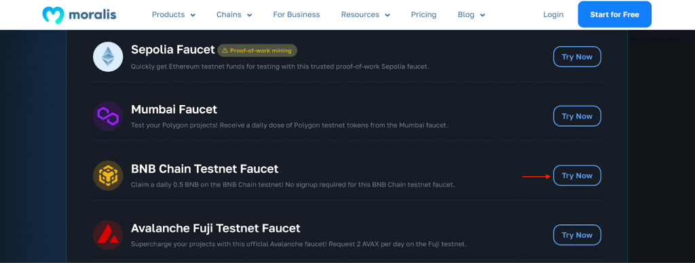Screen dimensions: 695x263
Task: Open the Chains menu label
Action: point(229,15)
